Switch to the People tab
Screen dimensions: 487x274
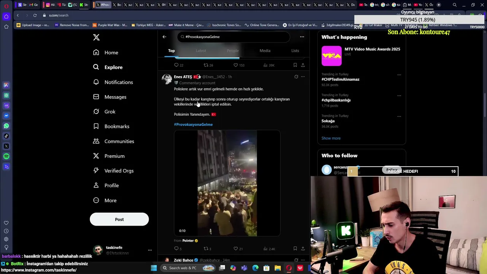point(233,51)
